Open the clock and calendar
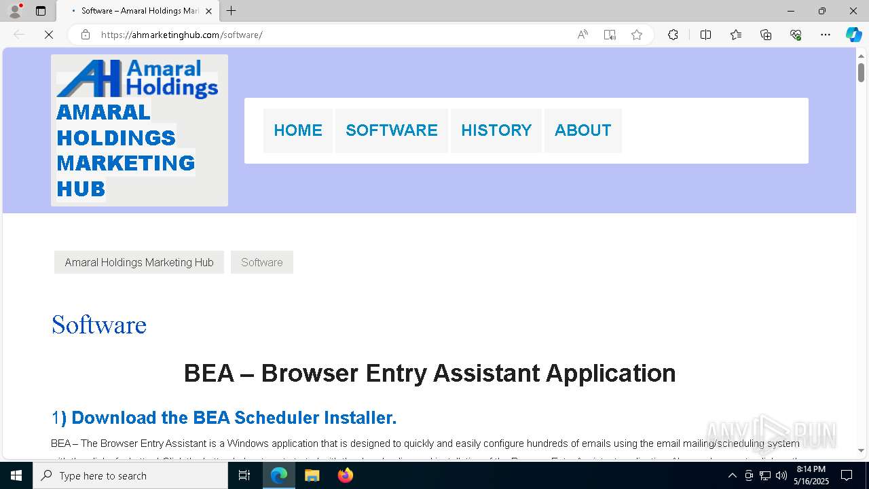The height and width of the screenshot is (489, 869). click(x=812, y=475)
